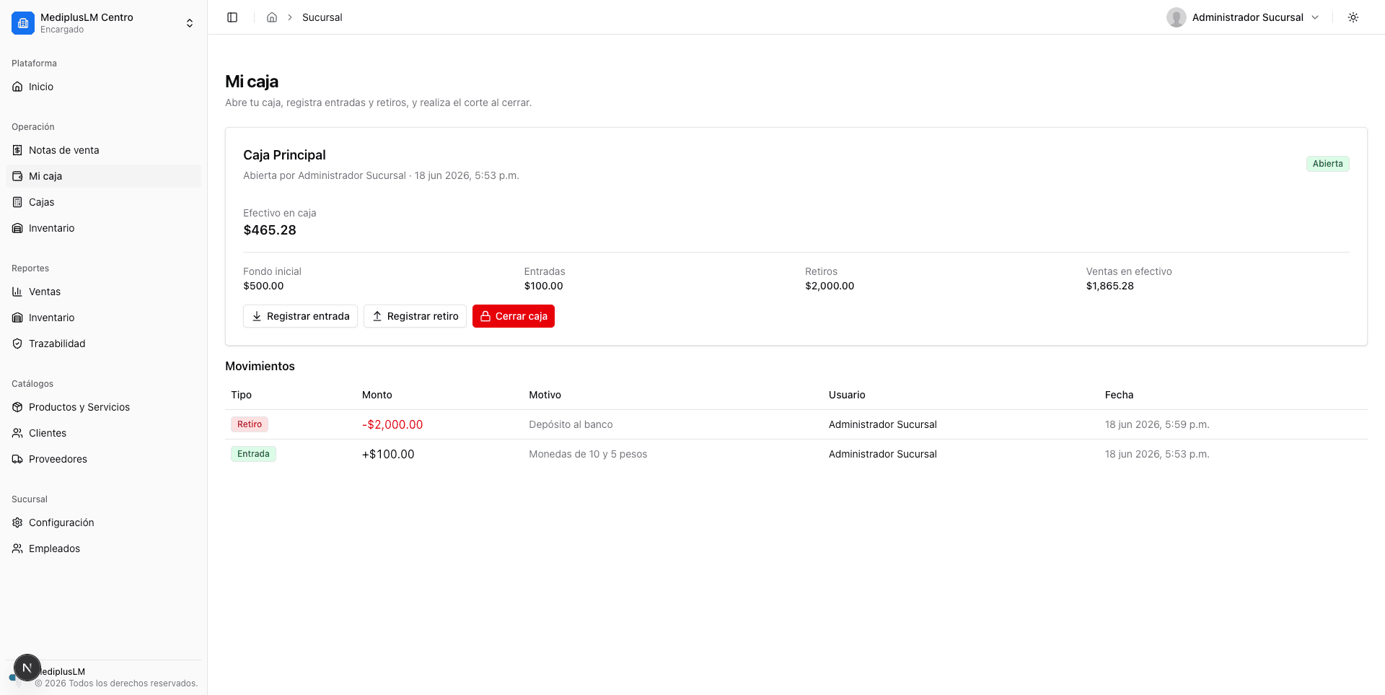Image resolution: width=1385 pixels, height=695 pixels.
Task: Toggle the sidebar panel icon
Action: [232, 17]
